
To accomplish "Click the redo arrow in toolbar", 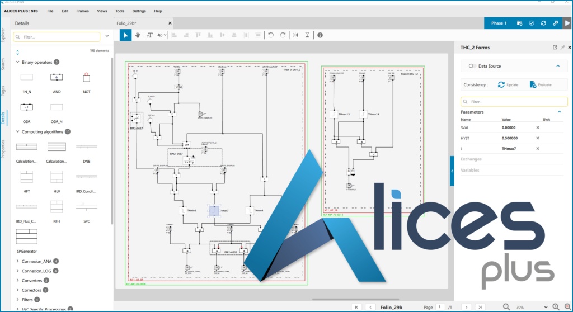I will (283, 35).
